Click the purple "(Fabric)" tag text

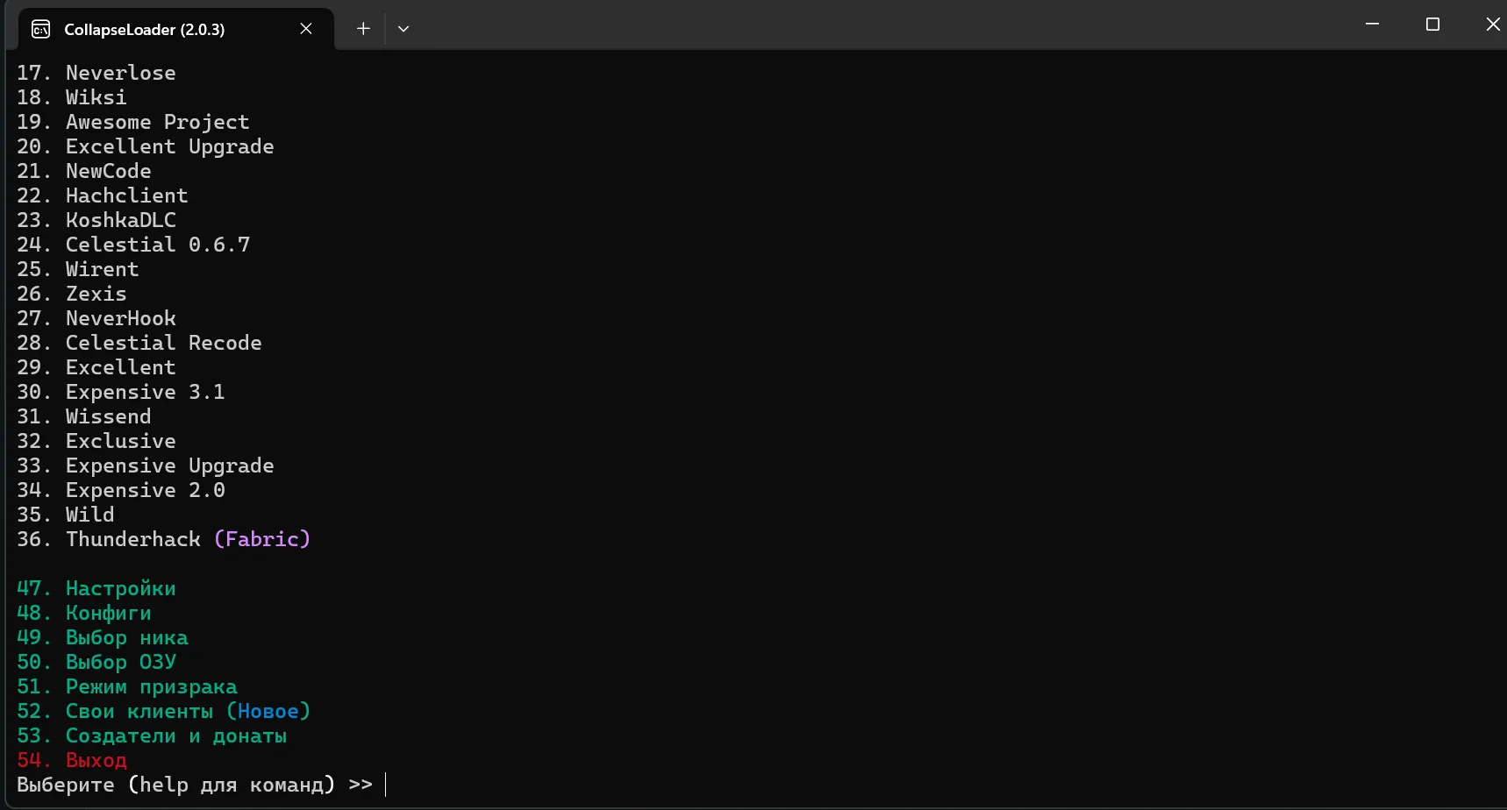262,539
